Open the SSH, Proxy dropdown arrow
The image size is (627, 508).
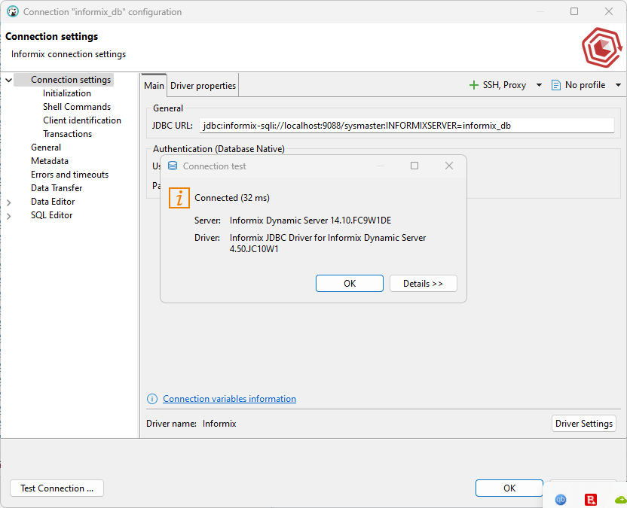tap(539, 85)
